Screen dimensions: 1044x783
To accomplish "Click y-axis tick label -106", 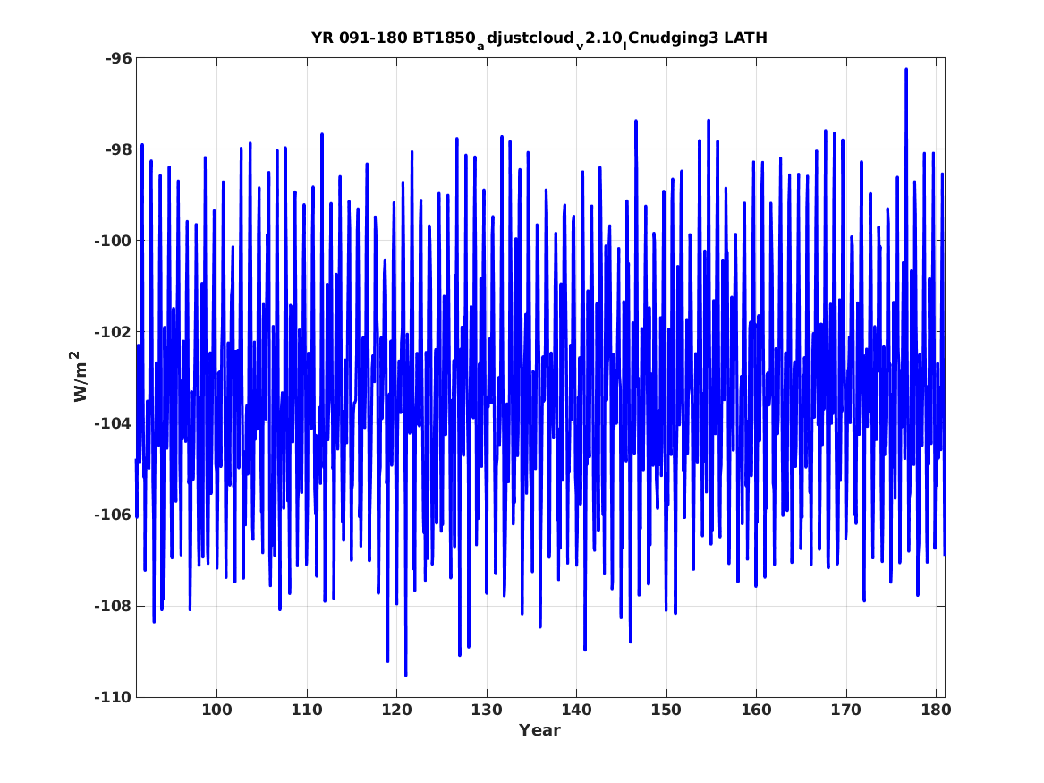I will point(114,515).
